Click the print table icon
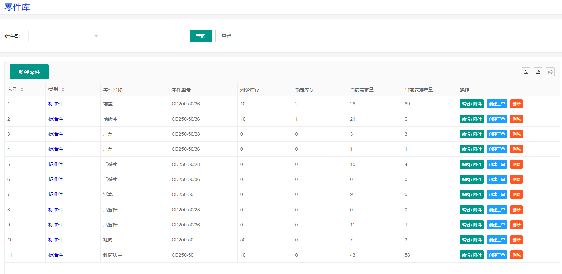Image resolution: width=562 pixels, height=274 pixels. coord(550,72)
